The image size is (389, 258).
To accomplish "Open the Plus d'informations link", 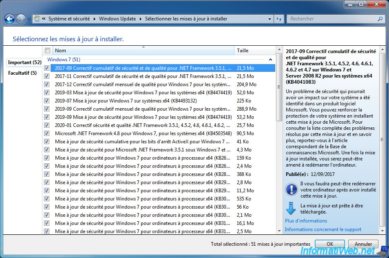I will (306, 221).
